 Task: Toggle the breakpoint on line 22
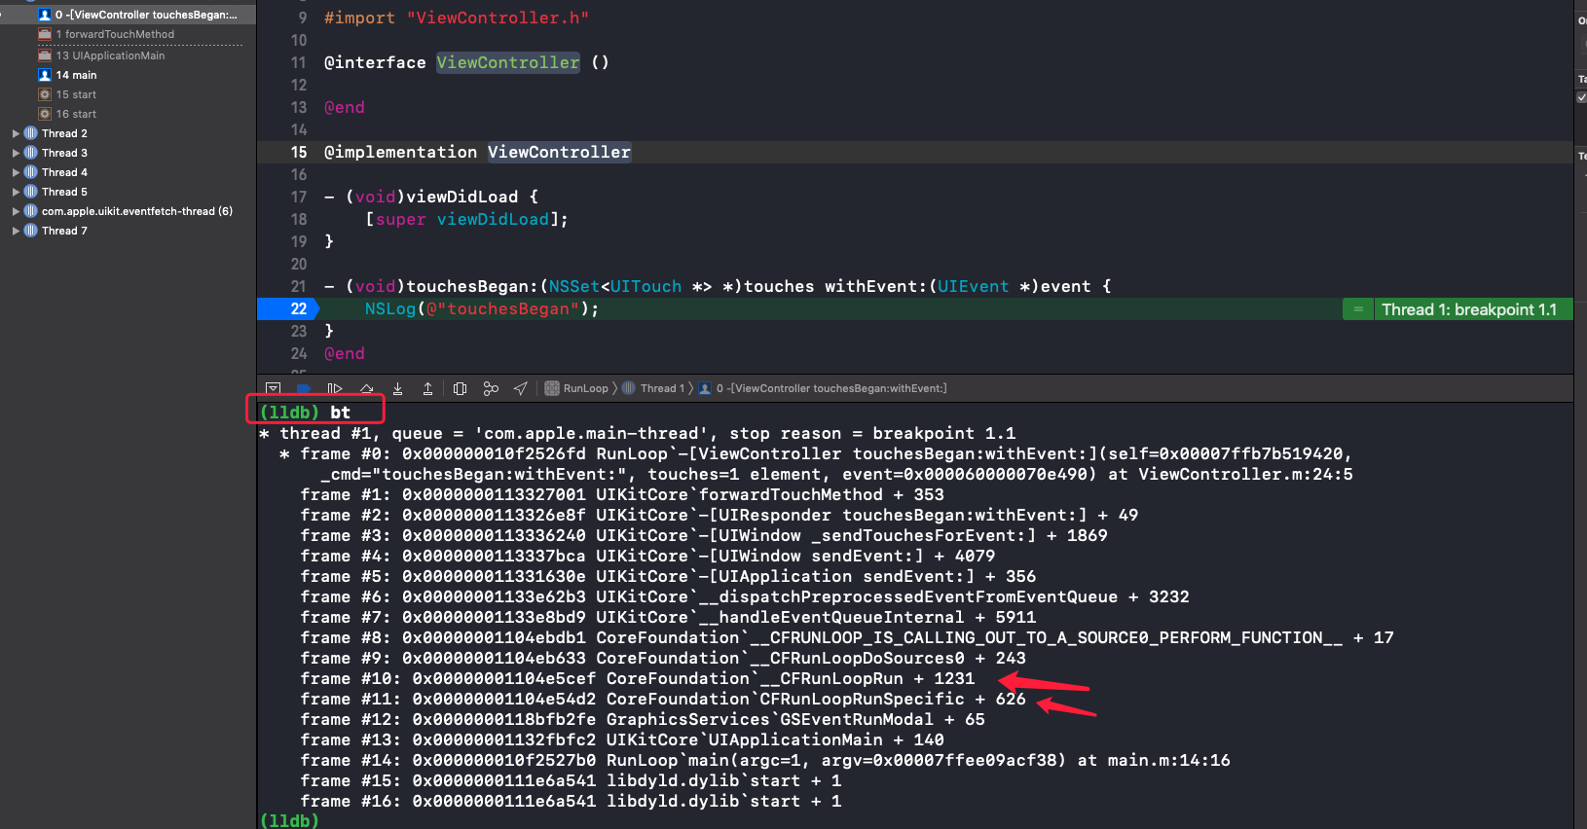[288, 308]
